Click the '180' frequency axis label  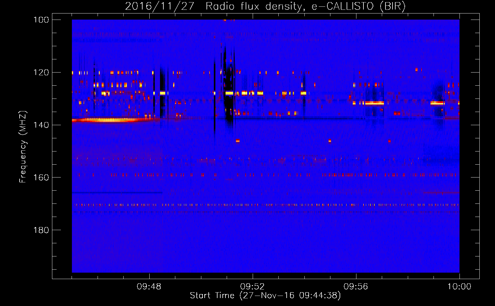point(41,230)
